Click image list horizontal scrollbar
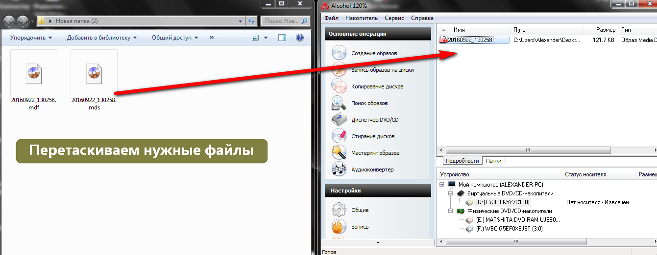This screenshot has width=657, height=255. 528,149
